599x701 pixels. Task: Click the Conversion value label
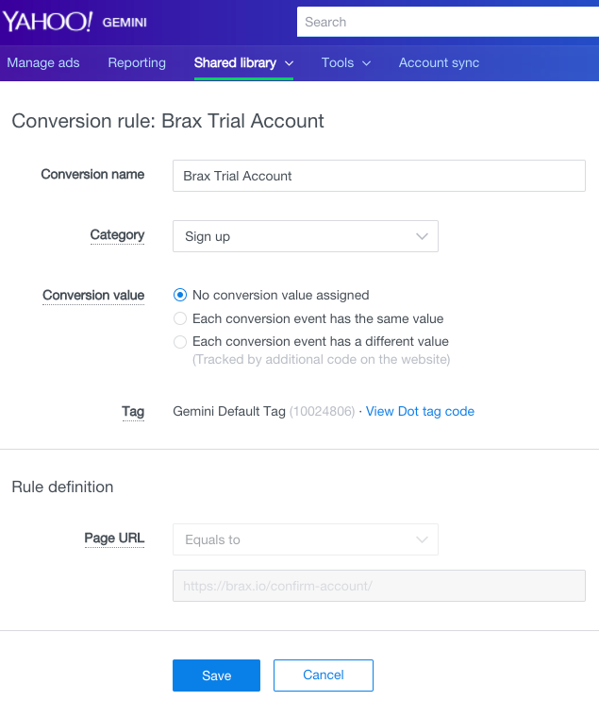click(x=93, y=296)
